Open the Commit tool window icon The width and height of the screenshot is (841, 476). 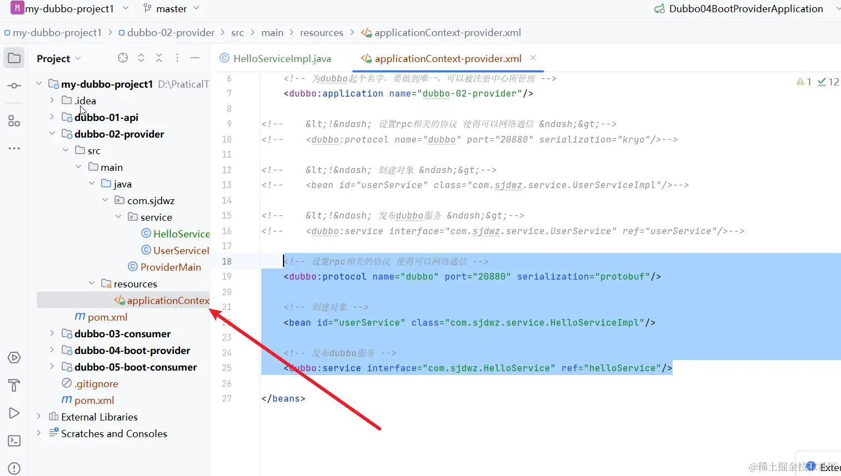coord(14,86)
